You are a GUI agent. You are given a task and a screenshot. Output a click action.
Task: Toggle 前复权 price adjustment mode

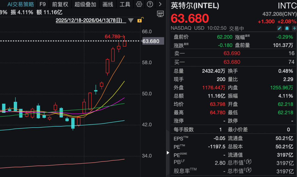coord(60,4)
